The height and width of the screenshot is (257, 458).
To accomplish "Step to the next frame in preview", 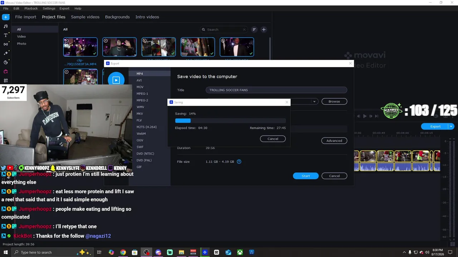I will tap(371, 116).
